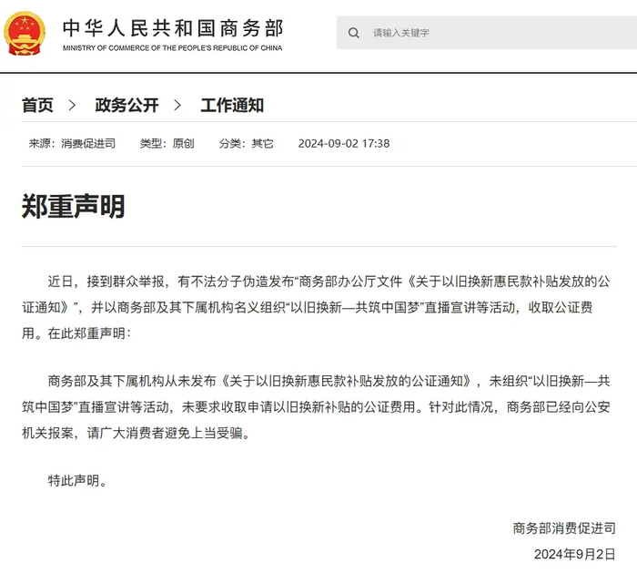The width and height of the screenshot is (637, 584).
Task: Click the publish time 2024-09-02 17:38
Action: tap(344, 143)
